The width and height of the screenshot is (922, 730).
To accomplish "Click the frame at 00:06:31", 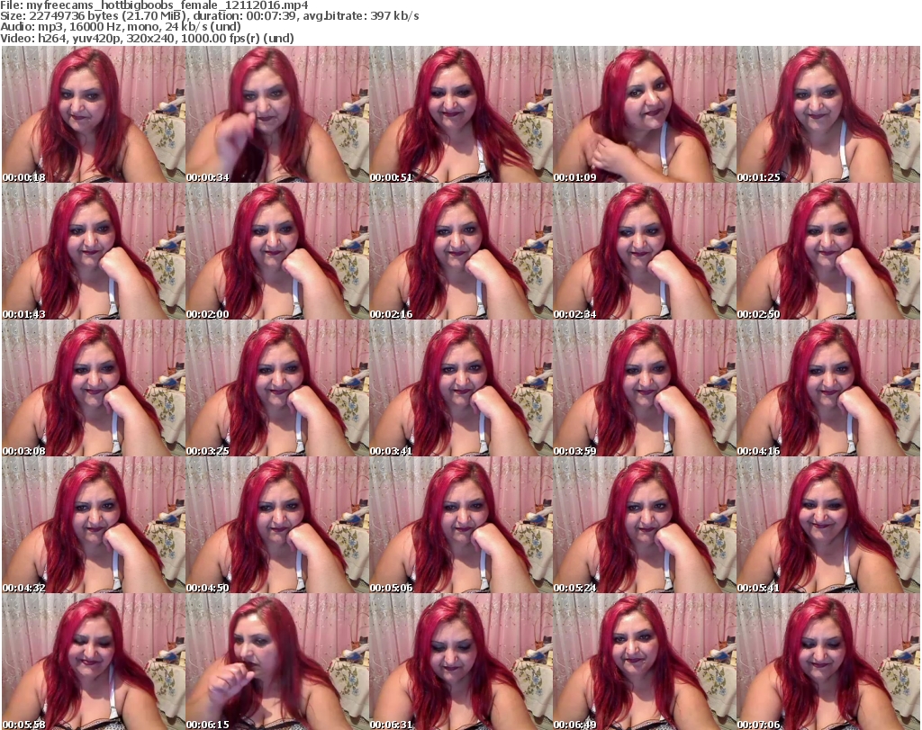I will point(461,662).
